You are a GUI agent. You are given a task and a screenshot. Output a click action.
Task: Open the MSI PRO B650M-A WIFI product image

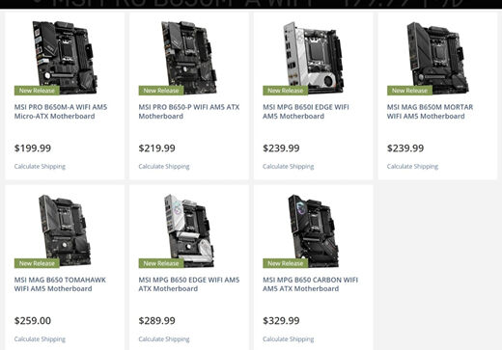[65, 57]
